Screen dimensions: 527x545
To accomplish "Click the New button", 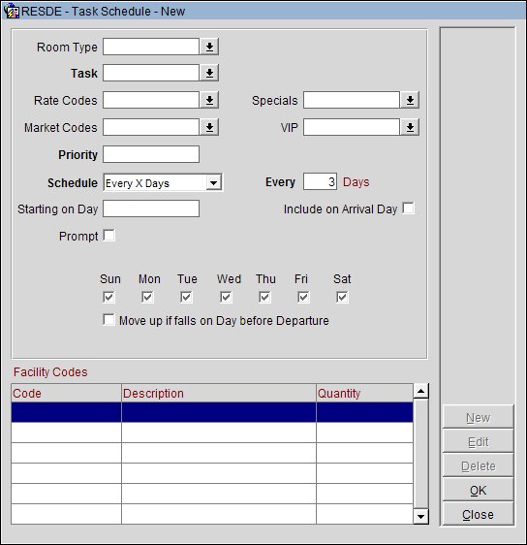I will 478,417.
